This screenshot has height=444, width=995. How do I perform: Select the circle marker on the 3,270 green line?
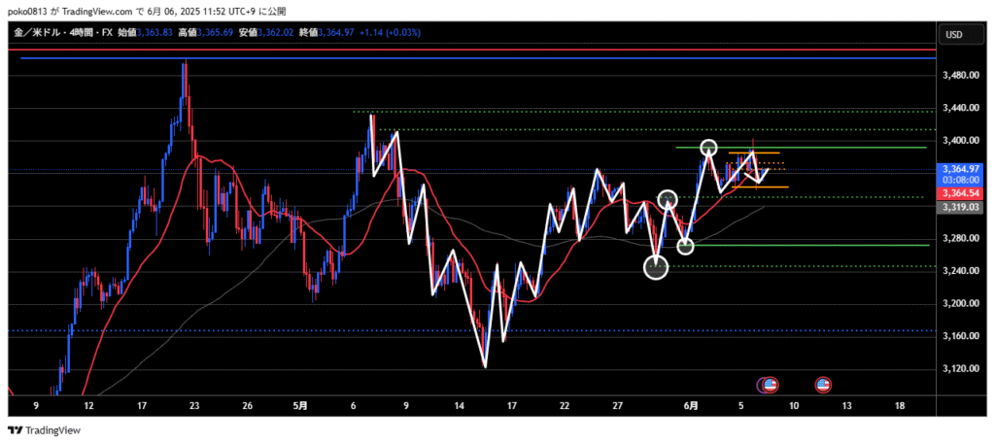click(x=685, y=246)
